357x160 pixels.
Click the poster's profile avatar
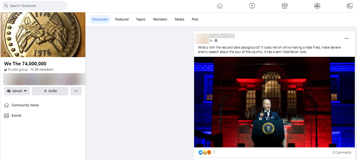pos(202,39)
